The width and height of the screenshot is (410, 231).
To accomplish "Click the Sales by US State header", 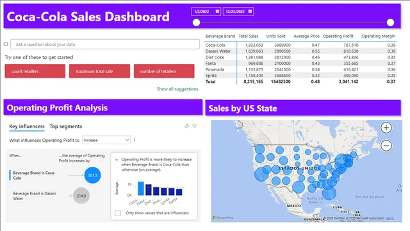I will point(303,108).
